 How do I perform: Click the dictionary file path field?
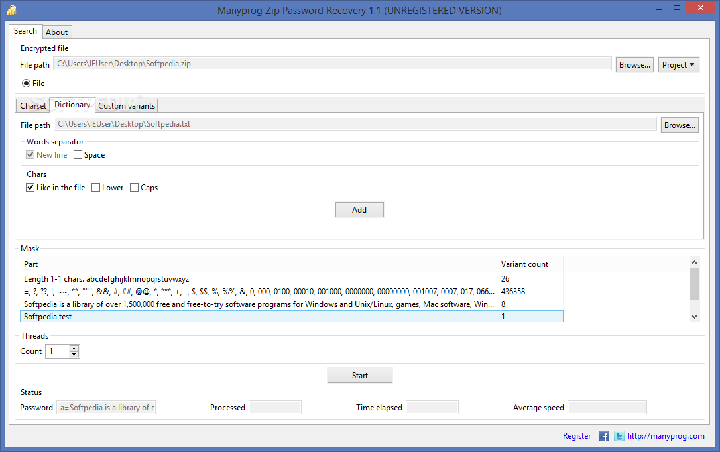click(355, 124)
